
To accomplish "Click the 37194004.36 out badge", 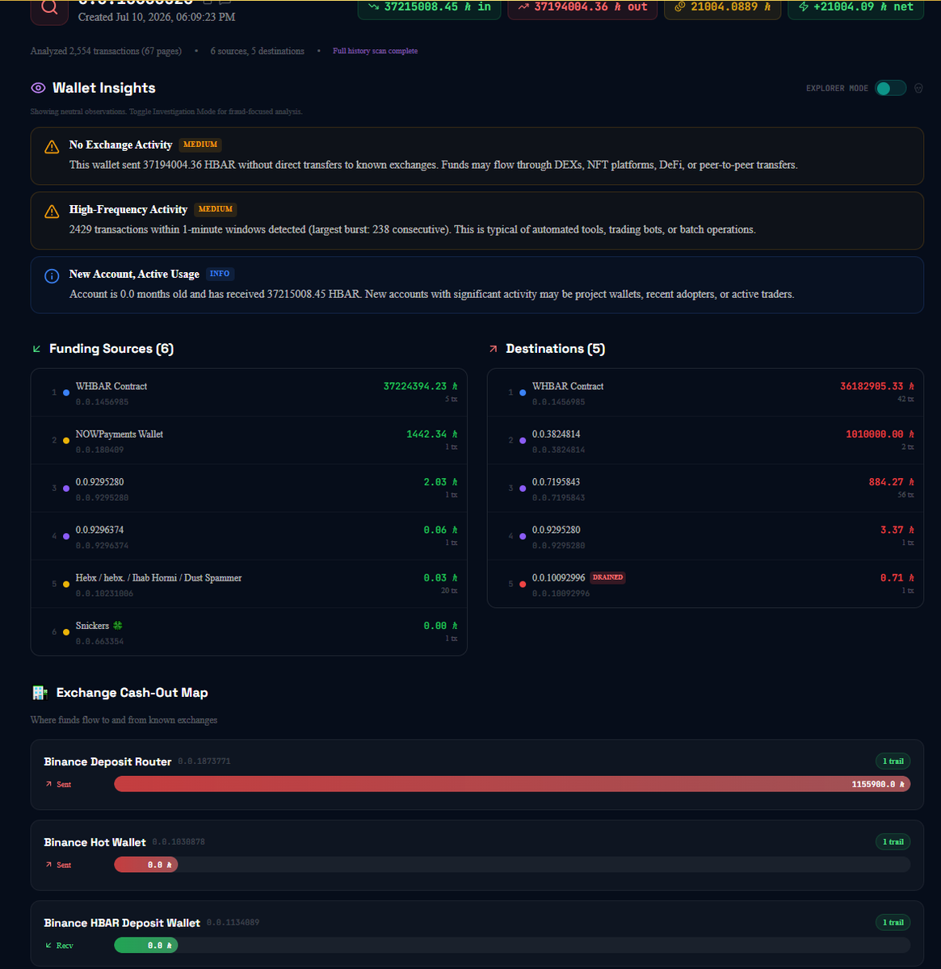I will tap(582, 7).
